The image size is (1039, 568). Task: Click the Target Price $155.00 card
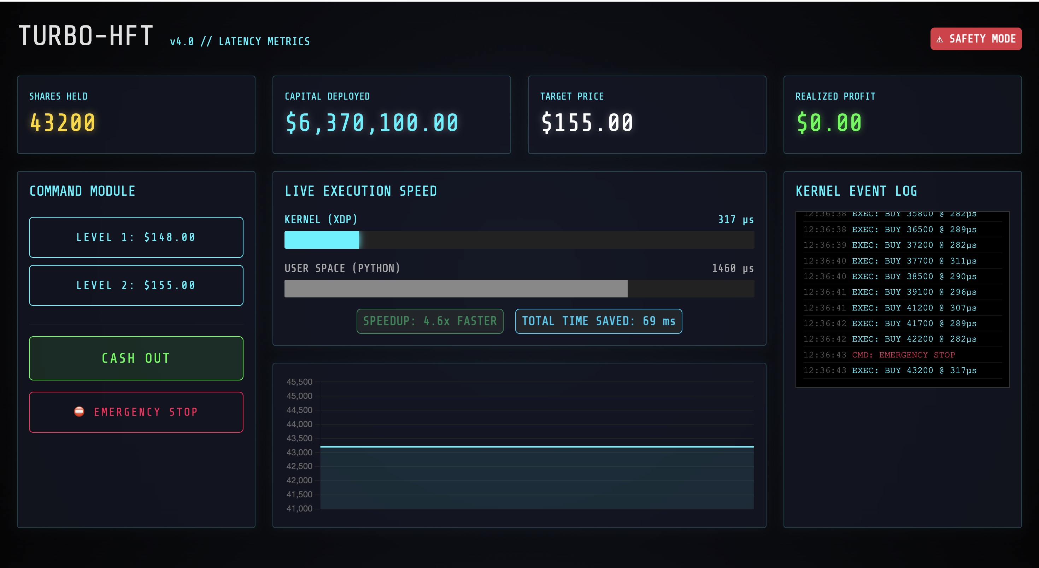pos(647,115)
